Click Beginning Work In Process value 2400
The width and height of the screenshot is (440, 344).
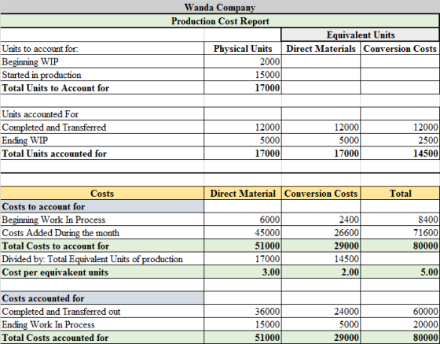pyautogui.click(x=349, y=220)
